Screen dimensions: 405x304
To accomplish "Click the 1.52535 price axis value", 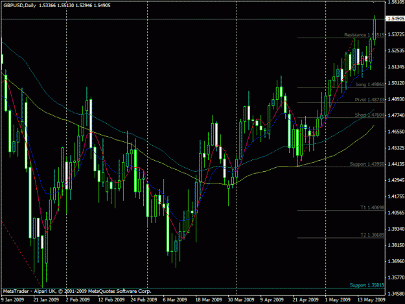I will pos(396,51).
